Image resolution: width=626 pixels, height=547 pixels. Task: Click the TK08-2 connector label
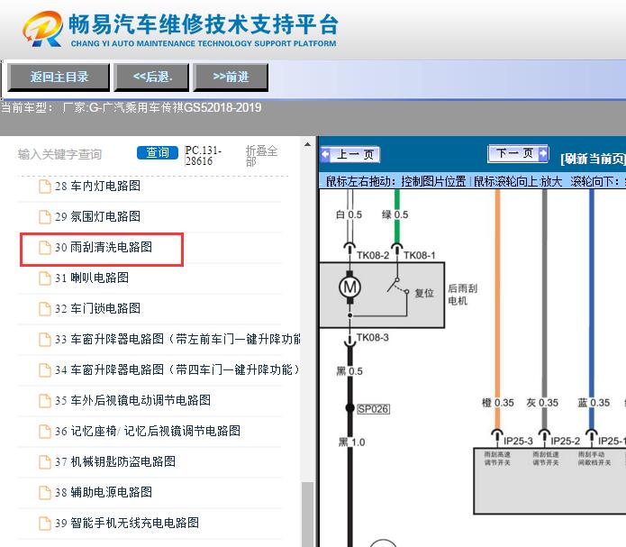(373, 255)
